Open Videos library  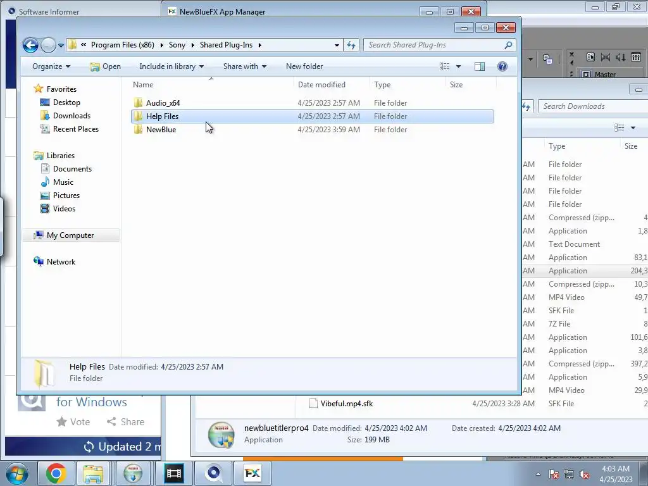pyautogui.click(x=64, y=209)
